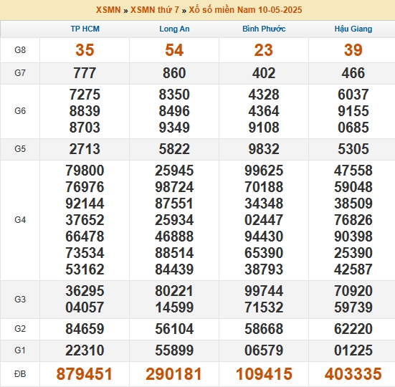Click G1 number 01225
395x387 pixels.
tap(353, 350)
